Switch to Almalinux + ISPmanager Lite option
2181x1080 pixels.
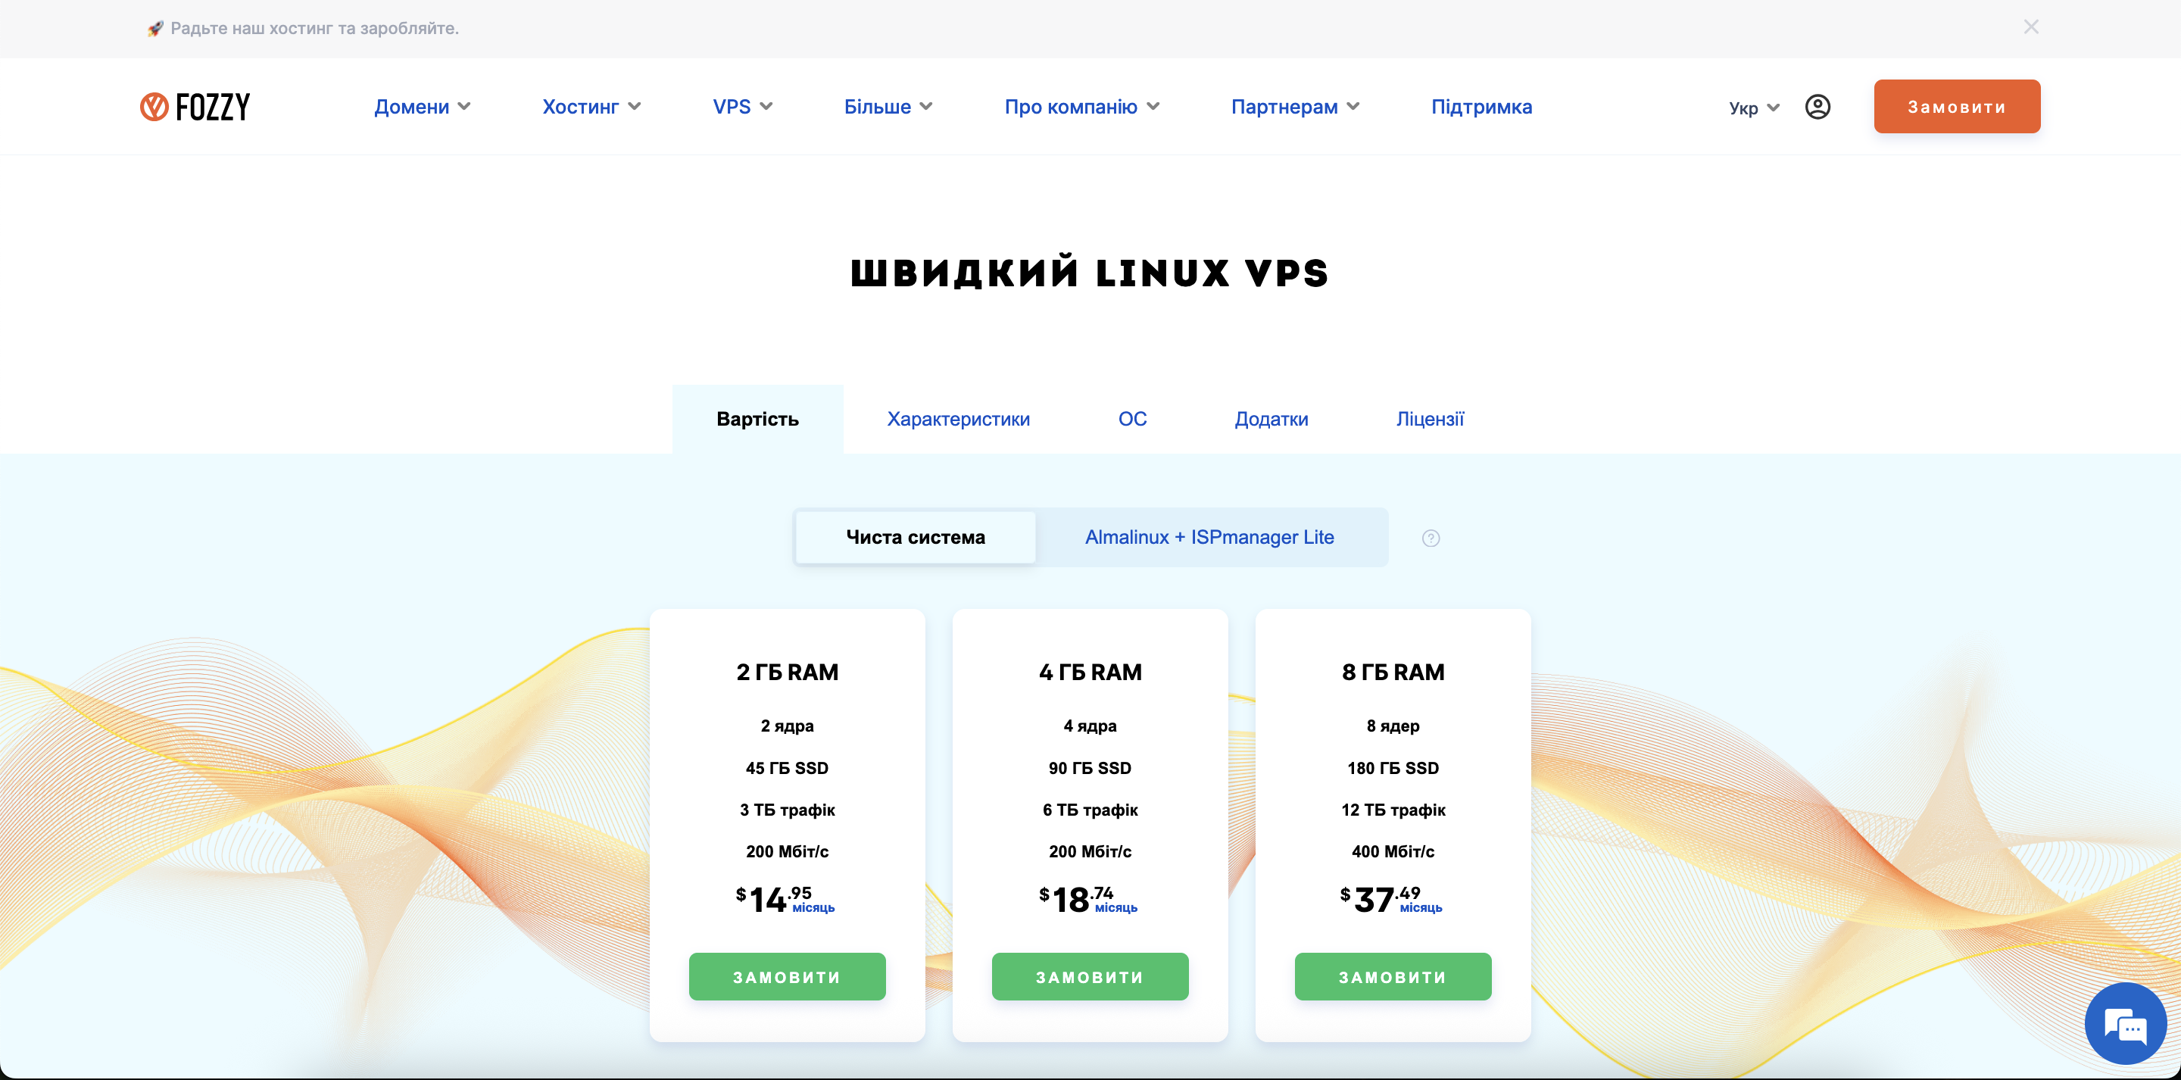tap(1209, 537)
